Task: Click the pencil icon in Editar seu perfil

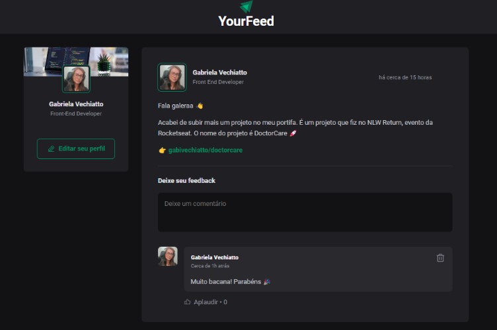Action: point(51,148)
